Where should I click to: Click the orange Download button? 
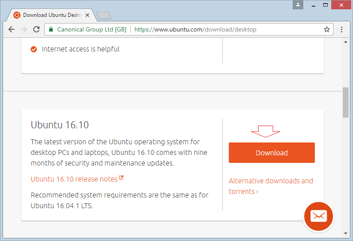pos(272,153)
